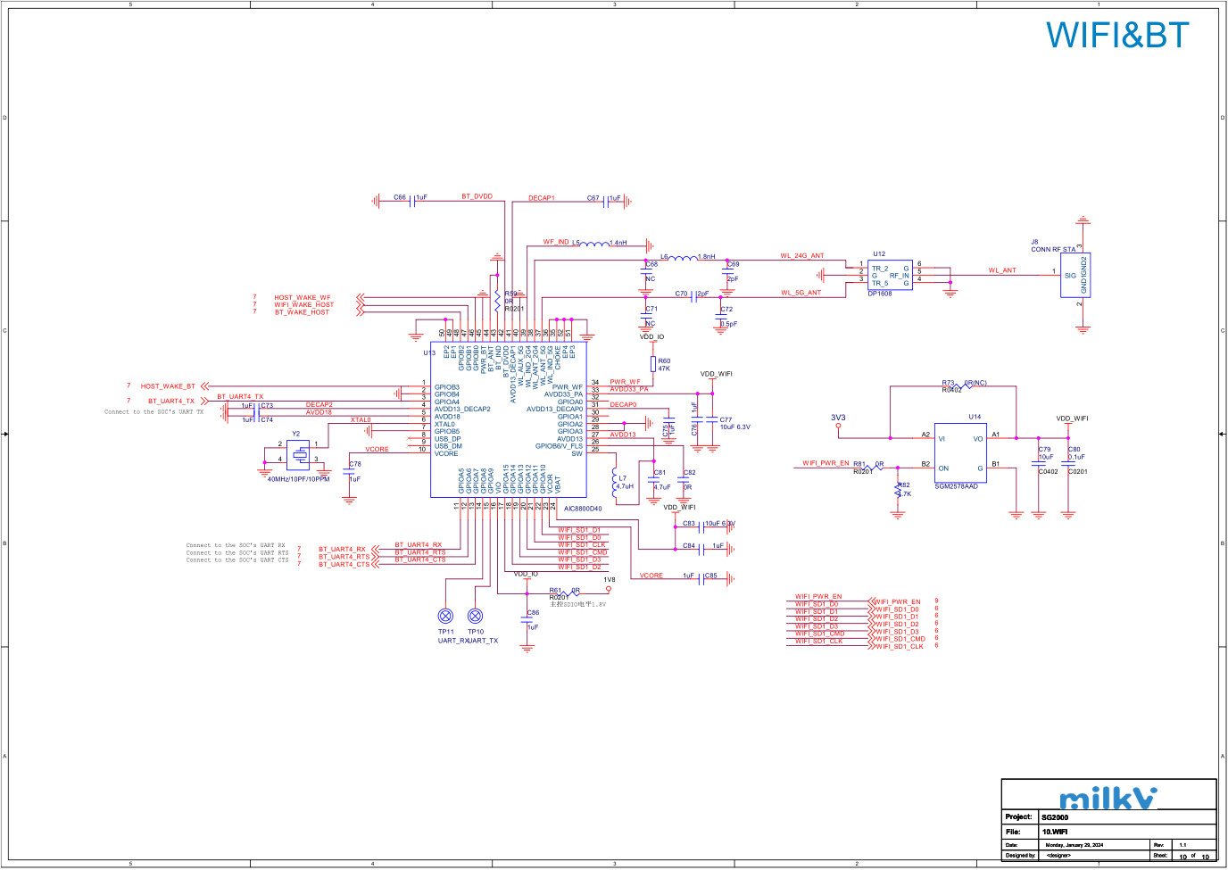Click the Y2 crystal symbol
The width and height of the screenshot is (1228, 870).
click(x=298, y=454)
